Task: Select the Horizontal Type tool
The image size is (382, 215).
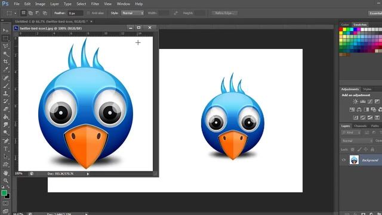Action: pos(5,149)
